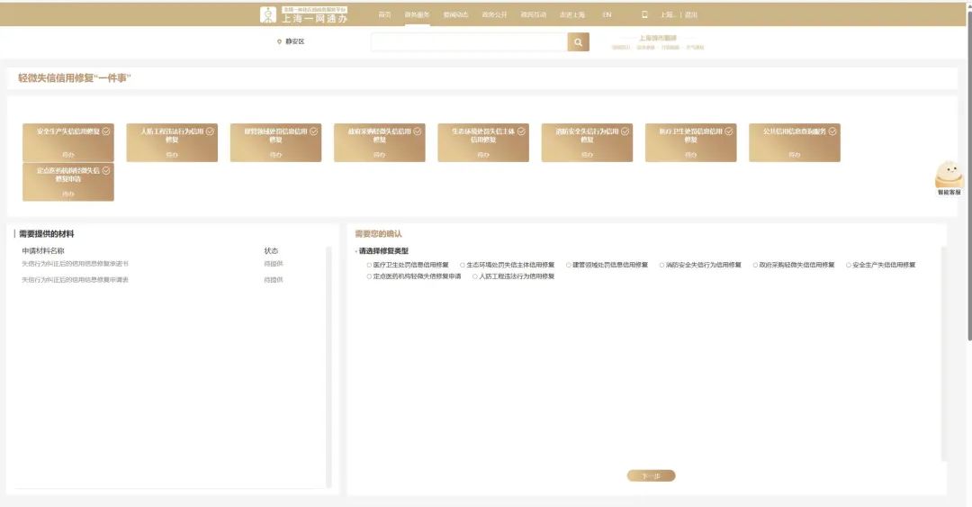Select 消防安全失信行为信用修复 radio option
The width and height of the screenshot is (972, 507).
pyautogui.click(x=661, y=266)
